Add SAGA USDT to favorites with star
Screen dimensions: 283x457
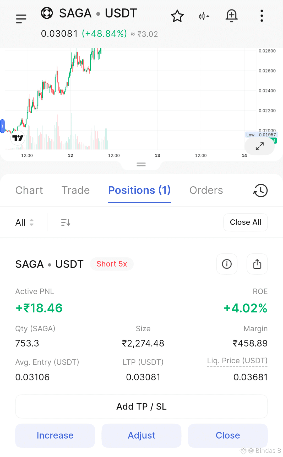click(177, 16)
